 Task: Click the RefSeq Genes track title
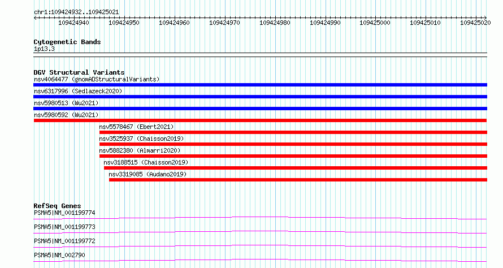point(57,206)
